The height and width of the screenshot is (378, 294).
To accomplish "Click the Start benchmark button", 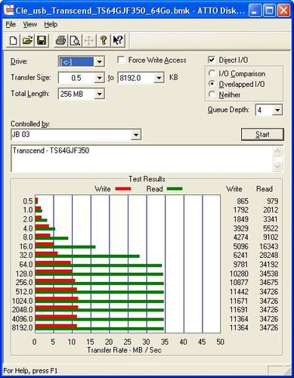I will click(x=262, y=135).
